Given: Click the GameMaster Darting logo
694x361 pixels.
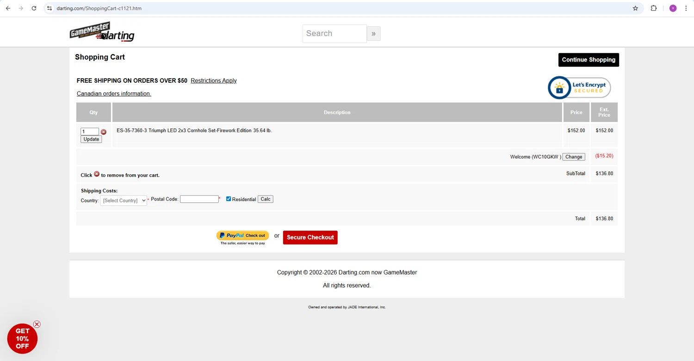Looking at the screenshot, I should 102,32.
